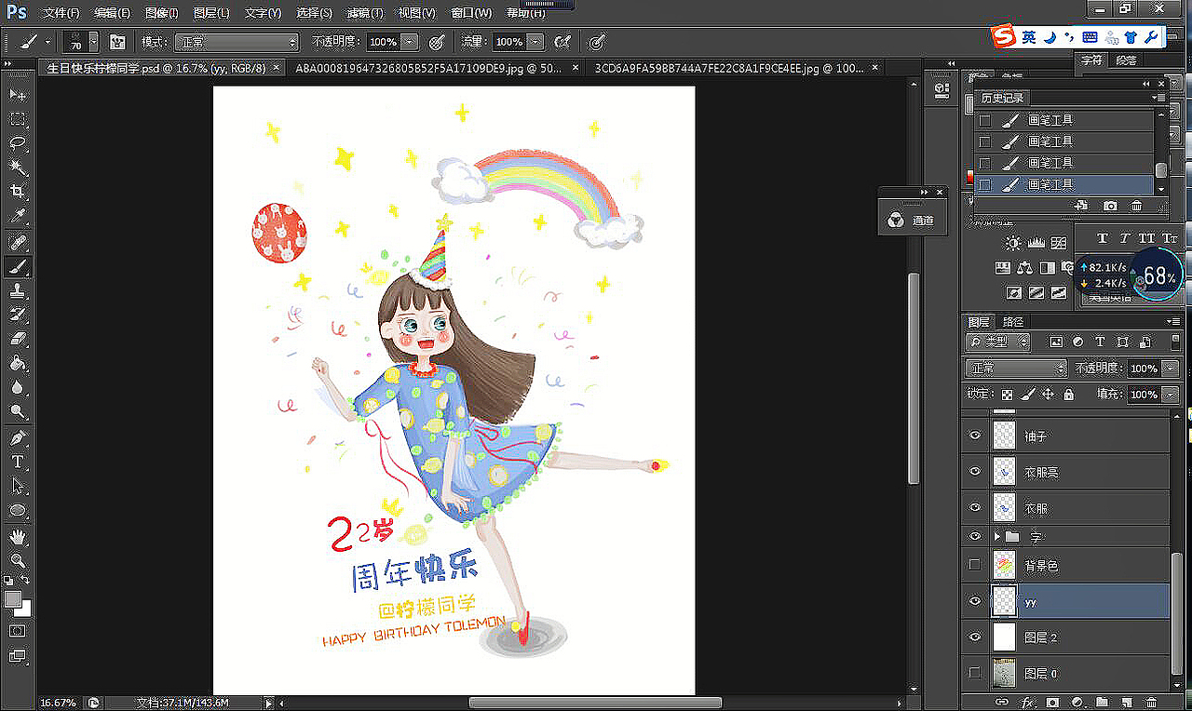Select the Eraser tool

point(18,340)
